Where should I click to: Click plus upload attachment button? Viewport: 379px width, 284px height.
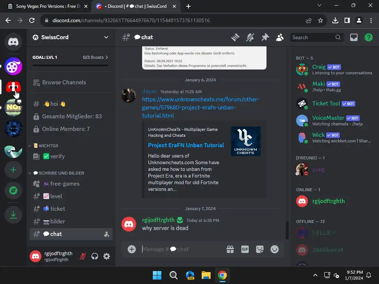132,249
